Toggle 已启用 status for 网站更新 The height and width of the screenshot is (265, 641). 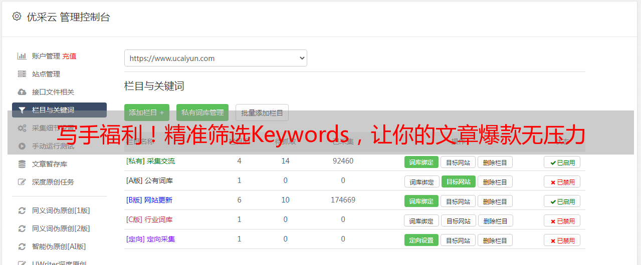pyautogui.click(x=562, y=201)
